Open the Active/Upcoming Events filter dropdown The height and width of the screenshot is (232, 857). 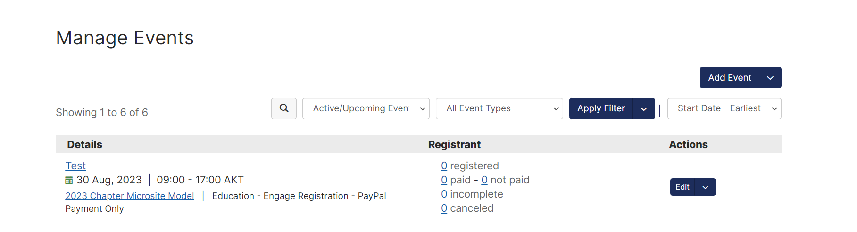[366, 108]
